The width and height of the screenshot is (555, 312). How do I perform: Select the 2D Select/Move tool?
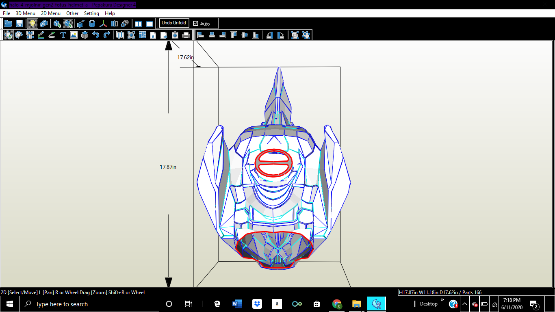[x=8, y=35]
